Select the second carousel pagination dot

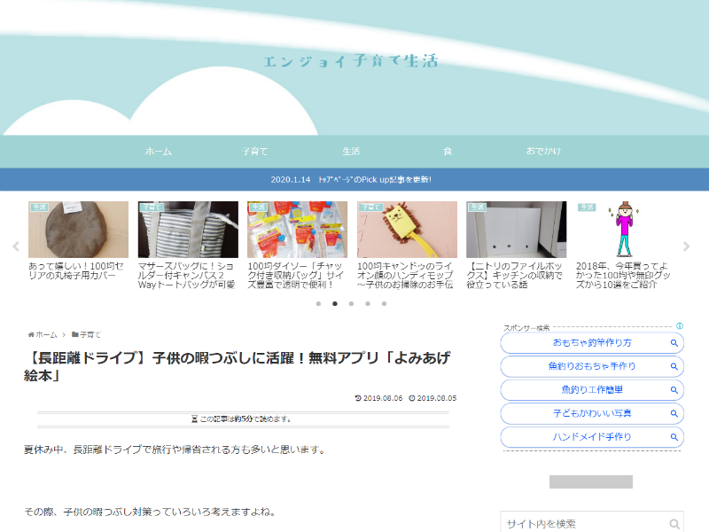332,302
